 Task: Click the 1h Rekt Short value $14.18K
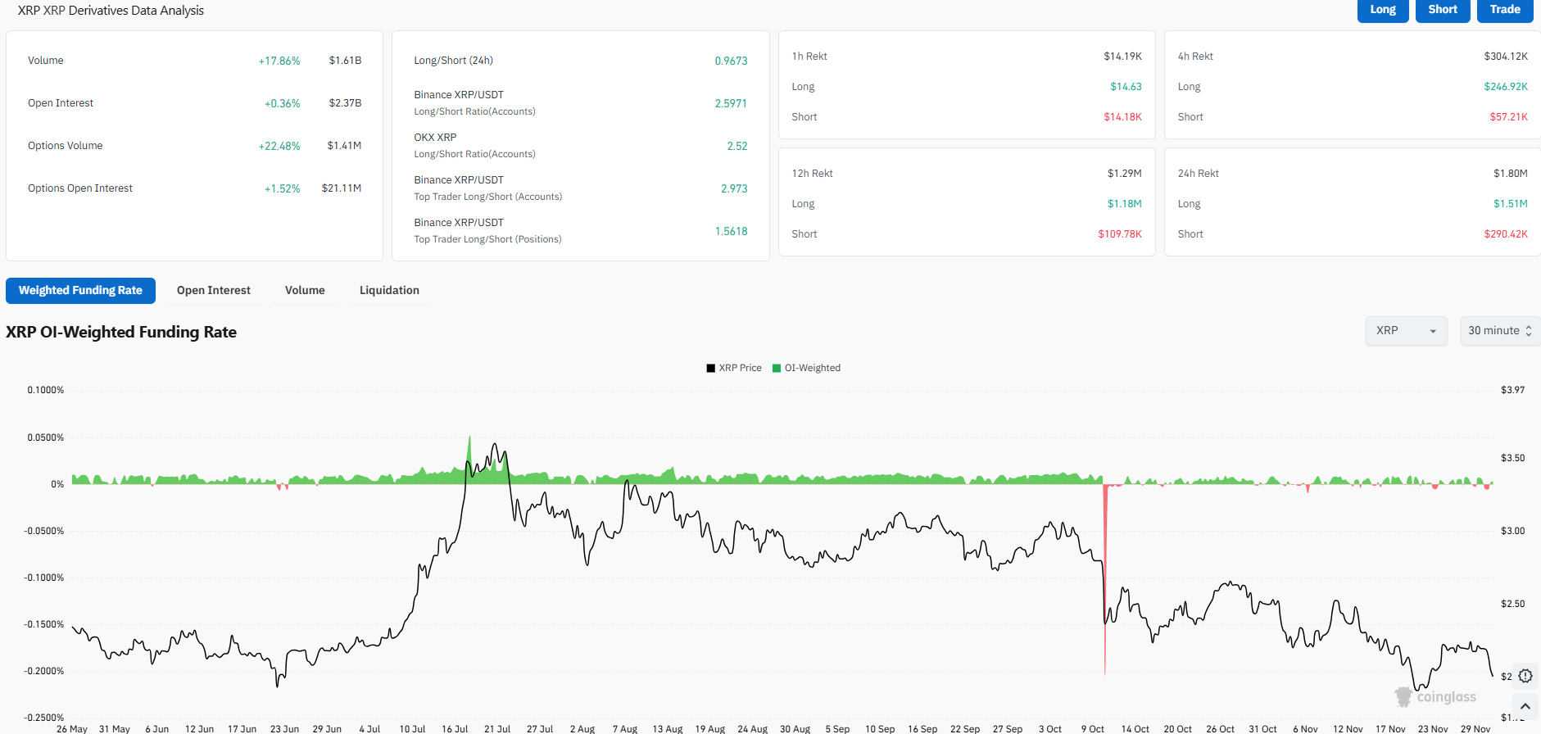pyautogui.click(x=1122, y=117)
